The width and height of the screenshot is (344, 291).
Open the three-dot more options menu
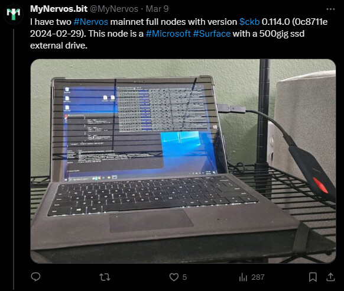pos(330,9)
